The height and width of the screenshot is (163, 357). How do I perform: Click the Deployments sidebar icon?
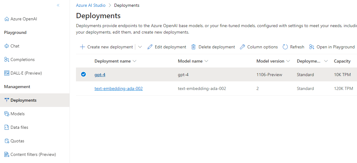coord(6,100)
